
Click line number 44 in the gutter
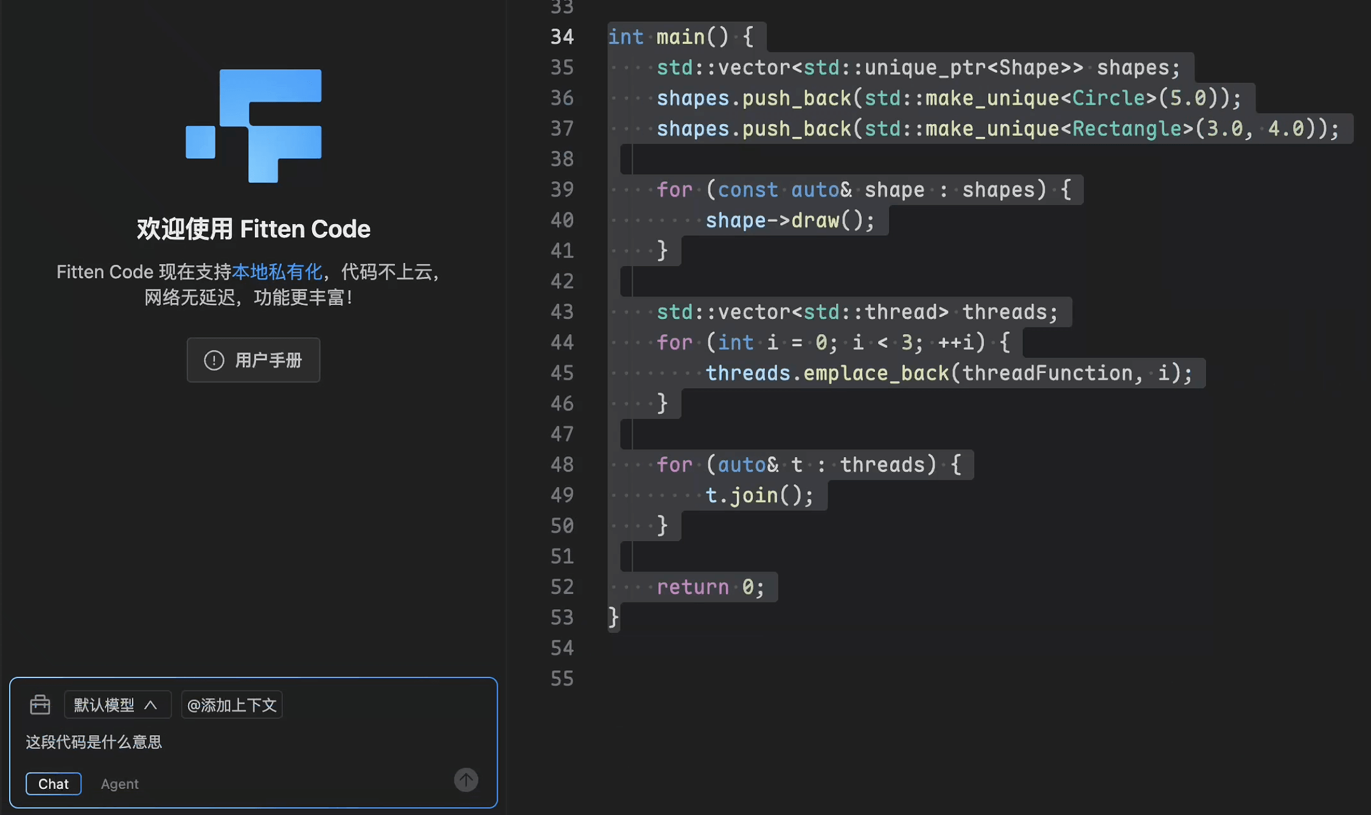(x=562, y=343)
